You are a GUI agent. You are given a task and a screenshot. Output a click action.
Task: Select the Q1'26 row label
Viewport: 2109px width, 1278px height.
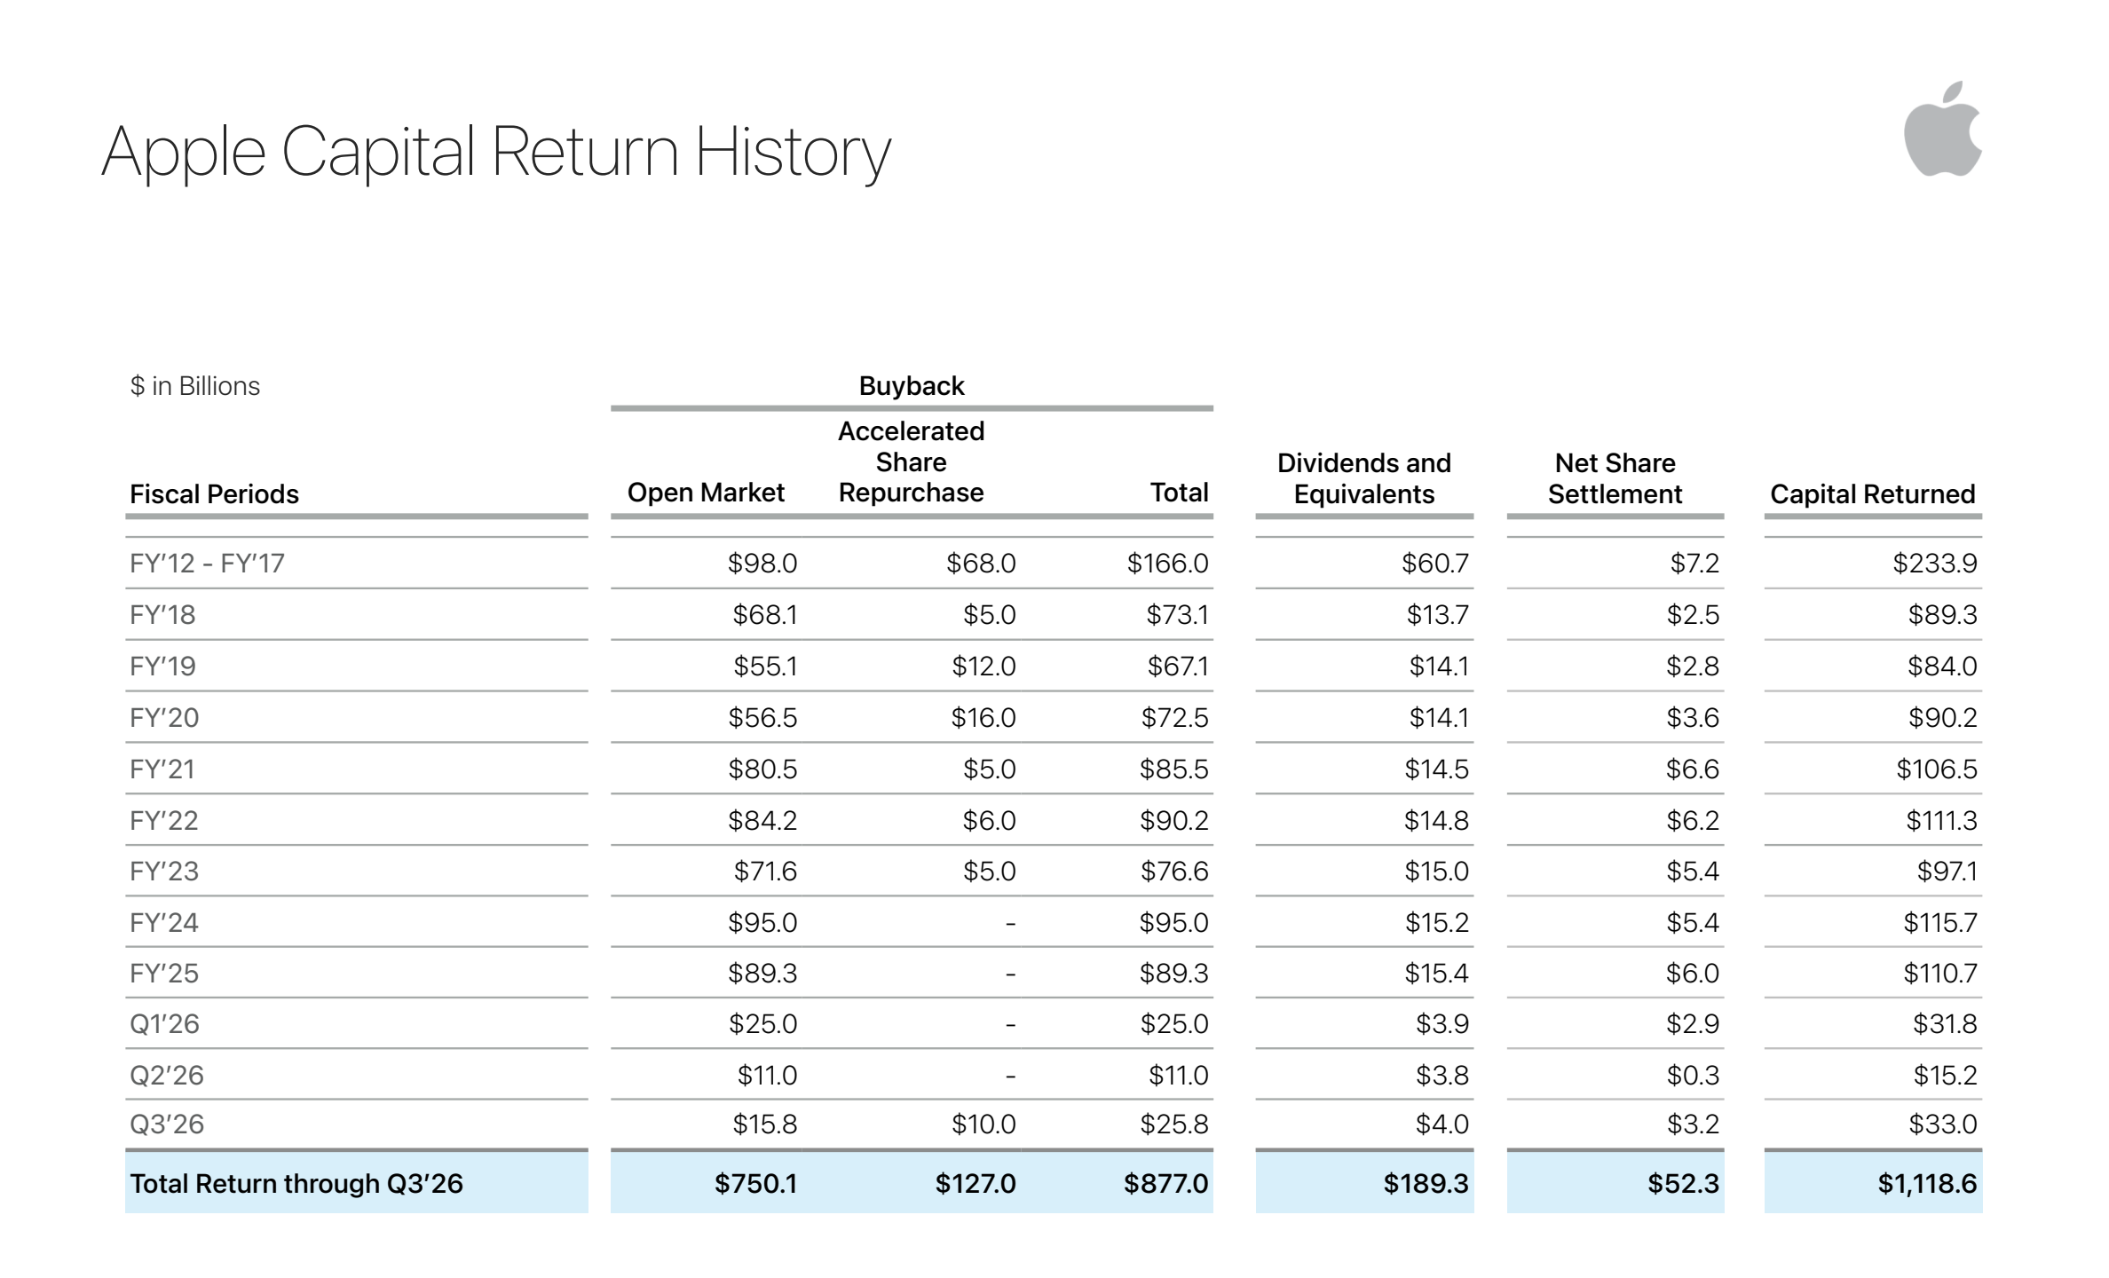[164, 1024]
